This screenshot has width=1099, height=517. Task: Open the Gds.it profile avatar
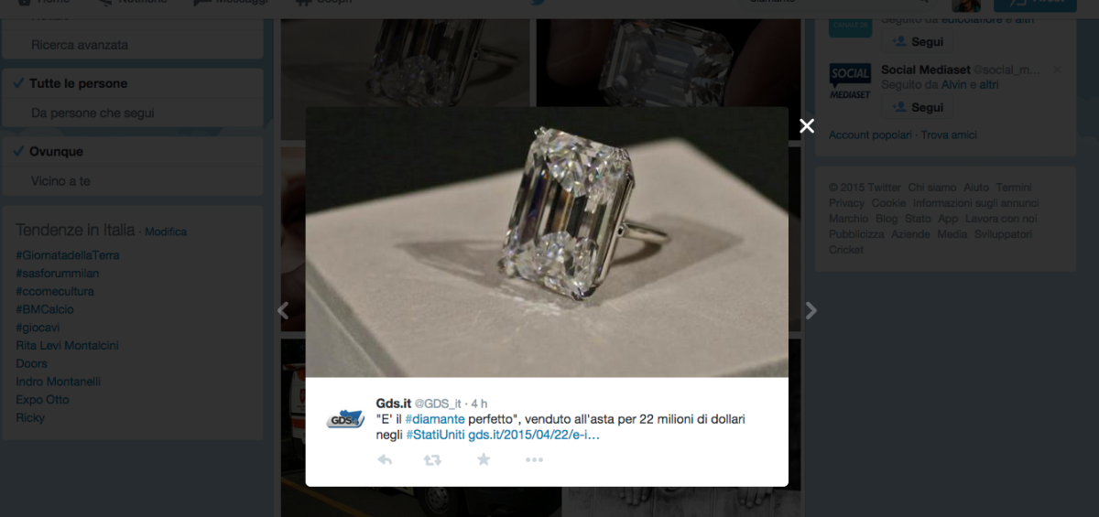pyautogui.click(x=346, y=419)
